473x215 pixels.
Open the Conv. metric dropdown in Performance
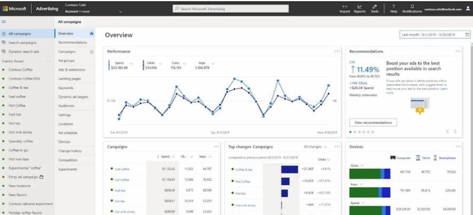[x=184, y=63]
